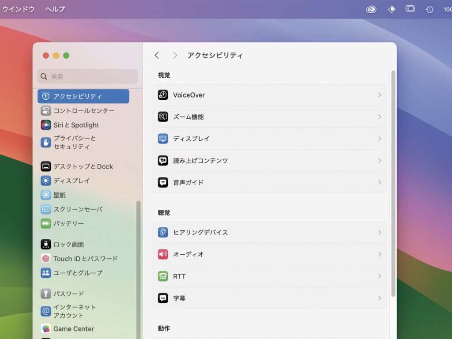This screenshot has height=339, width=452.
Task: Click the デスクトップと Dock sidebar icon
Action: pos(46,166)
